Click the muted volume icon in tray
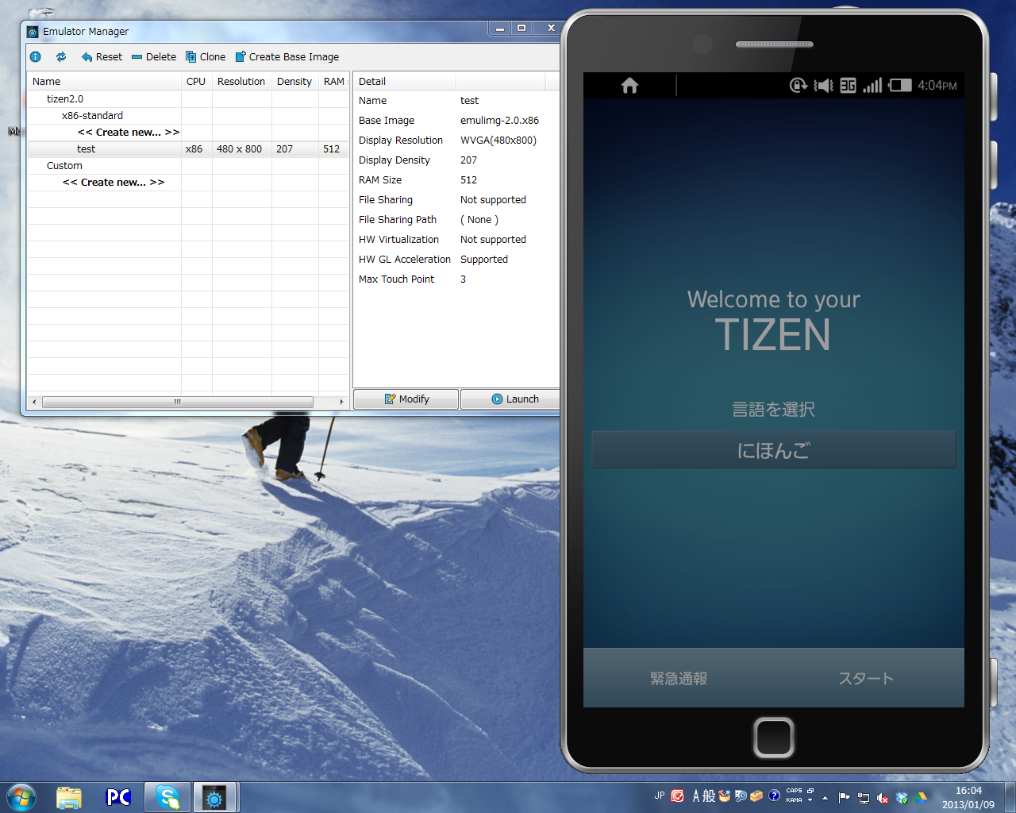 pyautogui.click(x=883, y=798)
